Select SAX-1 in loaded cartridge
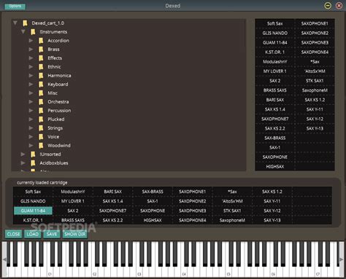Screen dimensions: 346x279 [153, 201]
